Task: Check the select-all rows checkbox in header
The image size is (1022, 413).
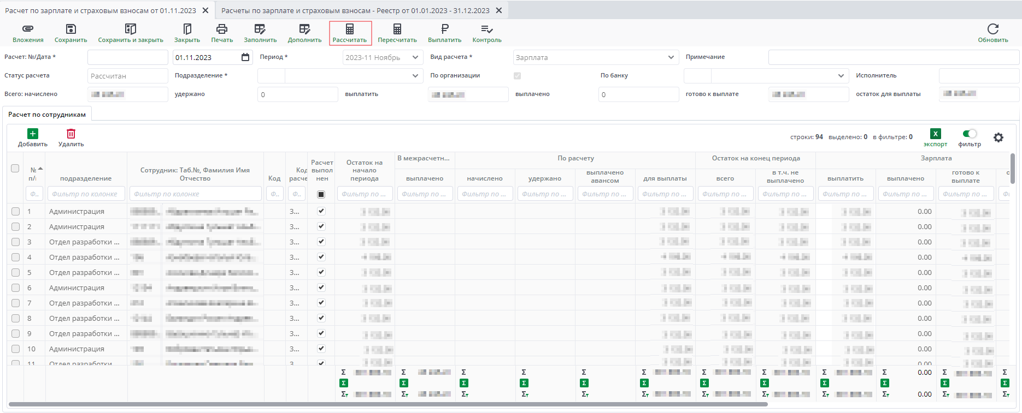Action: tap(15, 169)
